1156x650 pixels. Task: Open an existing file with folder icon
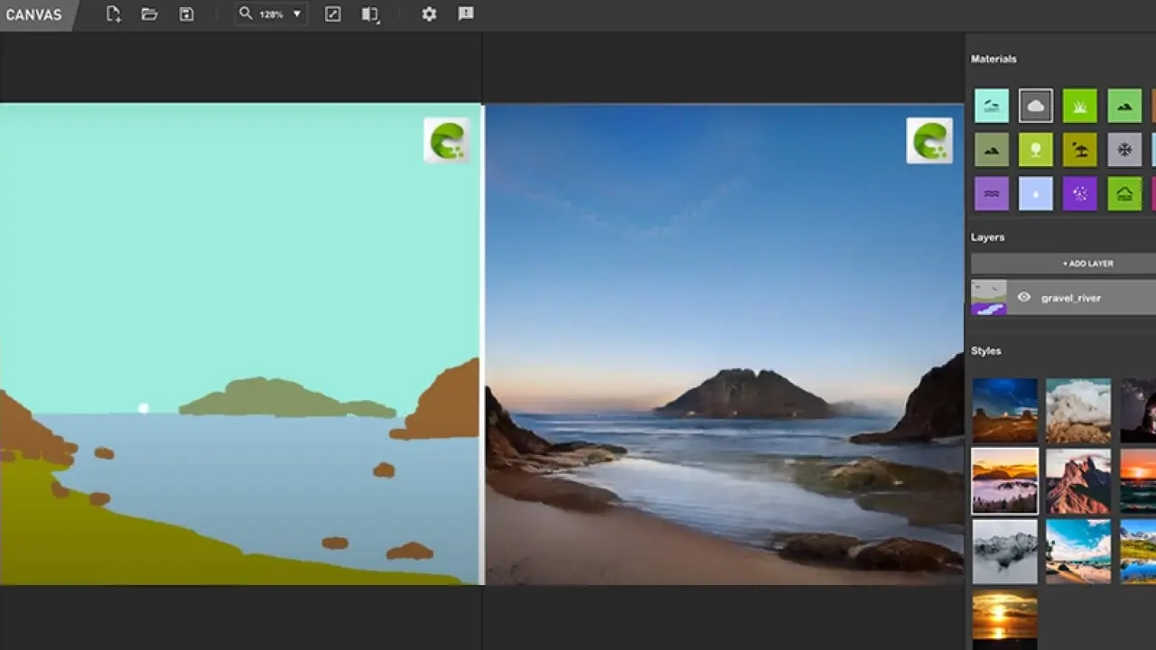(x=150, y=14)
